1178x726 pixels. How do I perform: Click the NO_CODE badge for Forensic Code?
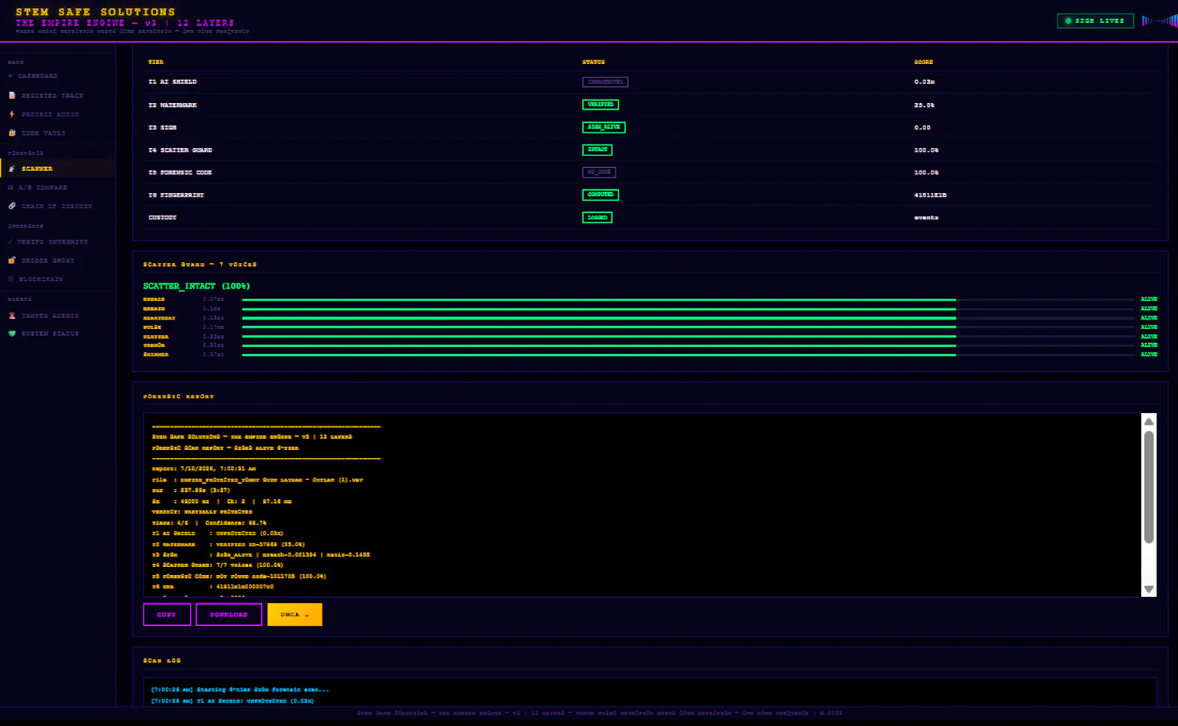[599, 172]
